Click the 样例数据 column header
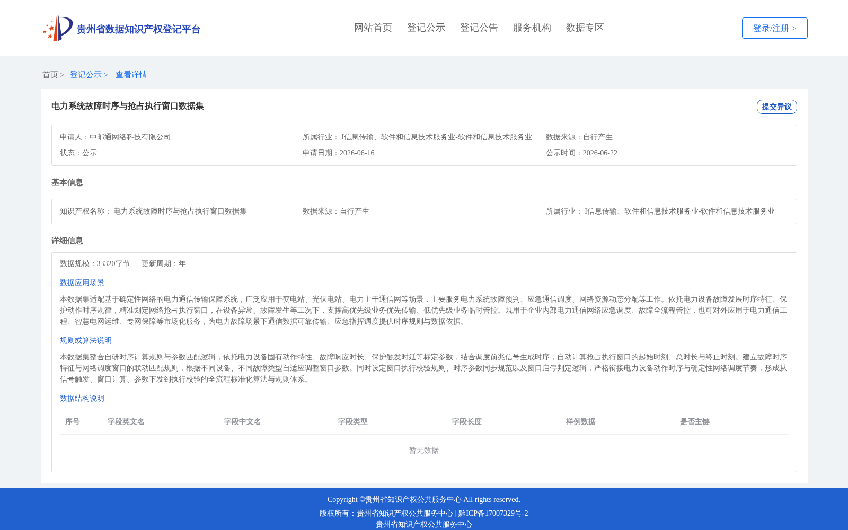848x530 pixels. tap(581, 421)
